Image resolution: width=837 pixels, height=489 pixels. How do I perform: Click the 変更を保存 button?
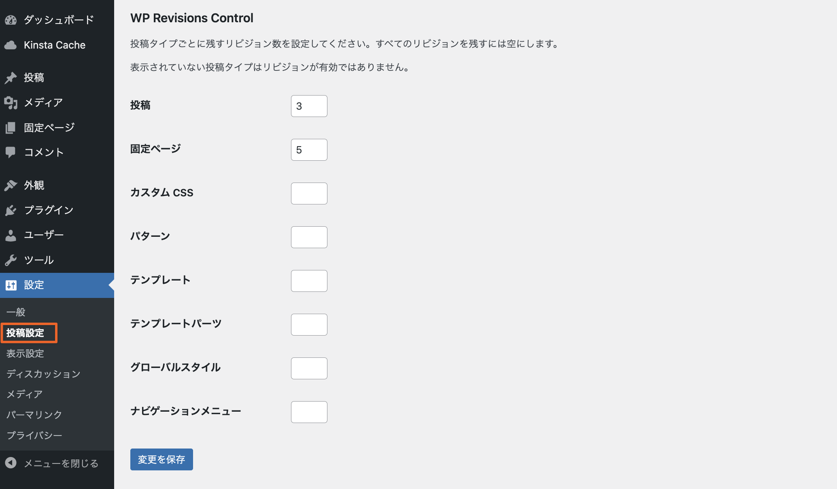point(161,459)
